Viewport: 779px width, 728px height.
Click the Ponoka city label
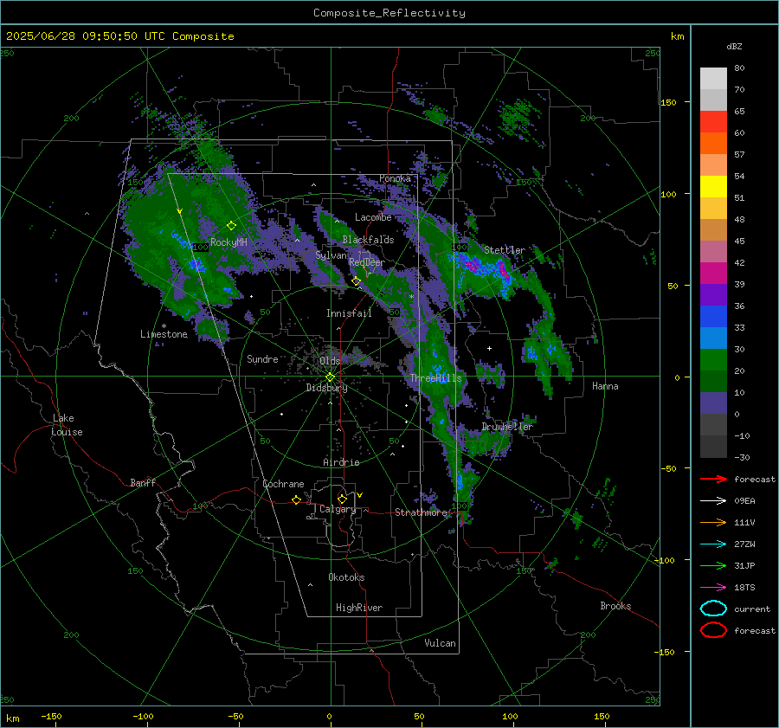(x=395, y=178)
